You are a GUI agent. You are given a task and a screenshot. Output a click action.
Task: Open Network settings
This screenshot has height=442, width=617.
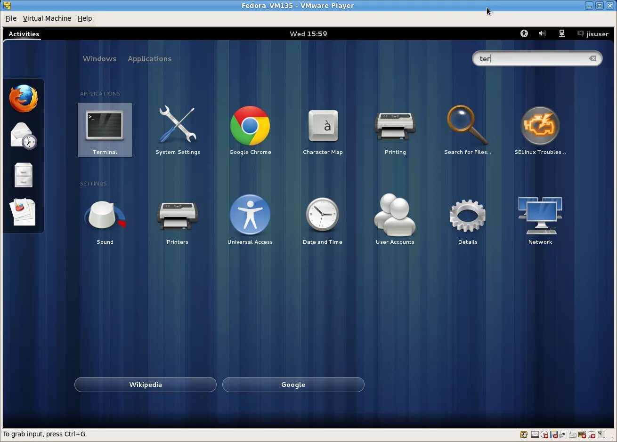point(540,220)
